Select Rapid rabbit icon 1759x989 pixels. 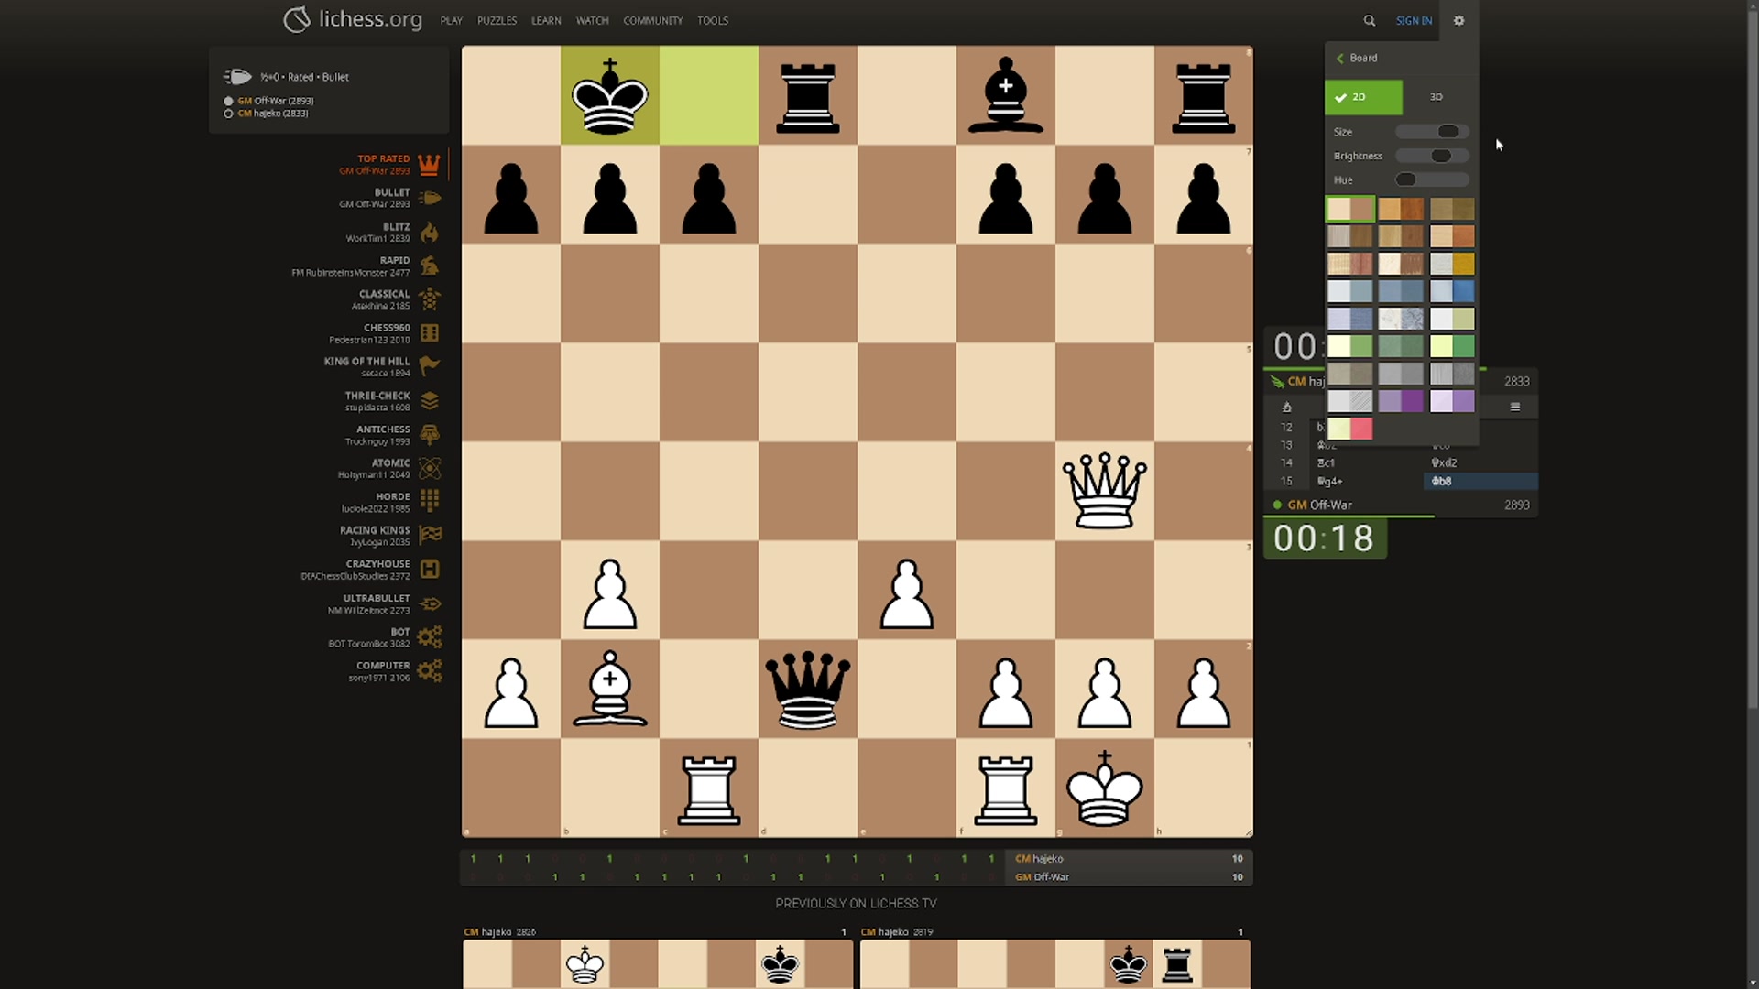pyautogui.click(x=429, y=266)
